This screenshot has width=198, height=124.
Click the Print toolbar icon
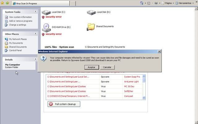(x=156, y=3)
